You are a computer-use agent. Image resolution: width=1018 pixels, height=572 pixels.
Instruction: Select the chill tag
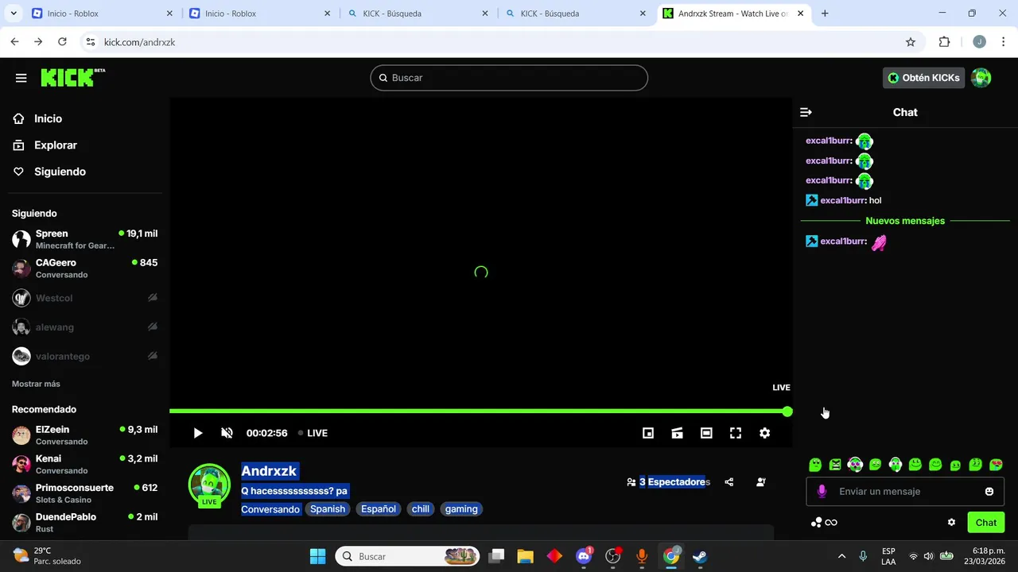coord(421,509)
